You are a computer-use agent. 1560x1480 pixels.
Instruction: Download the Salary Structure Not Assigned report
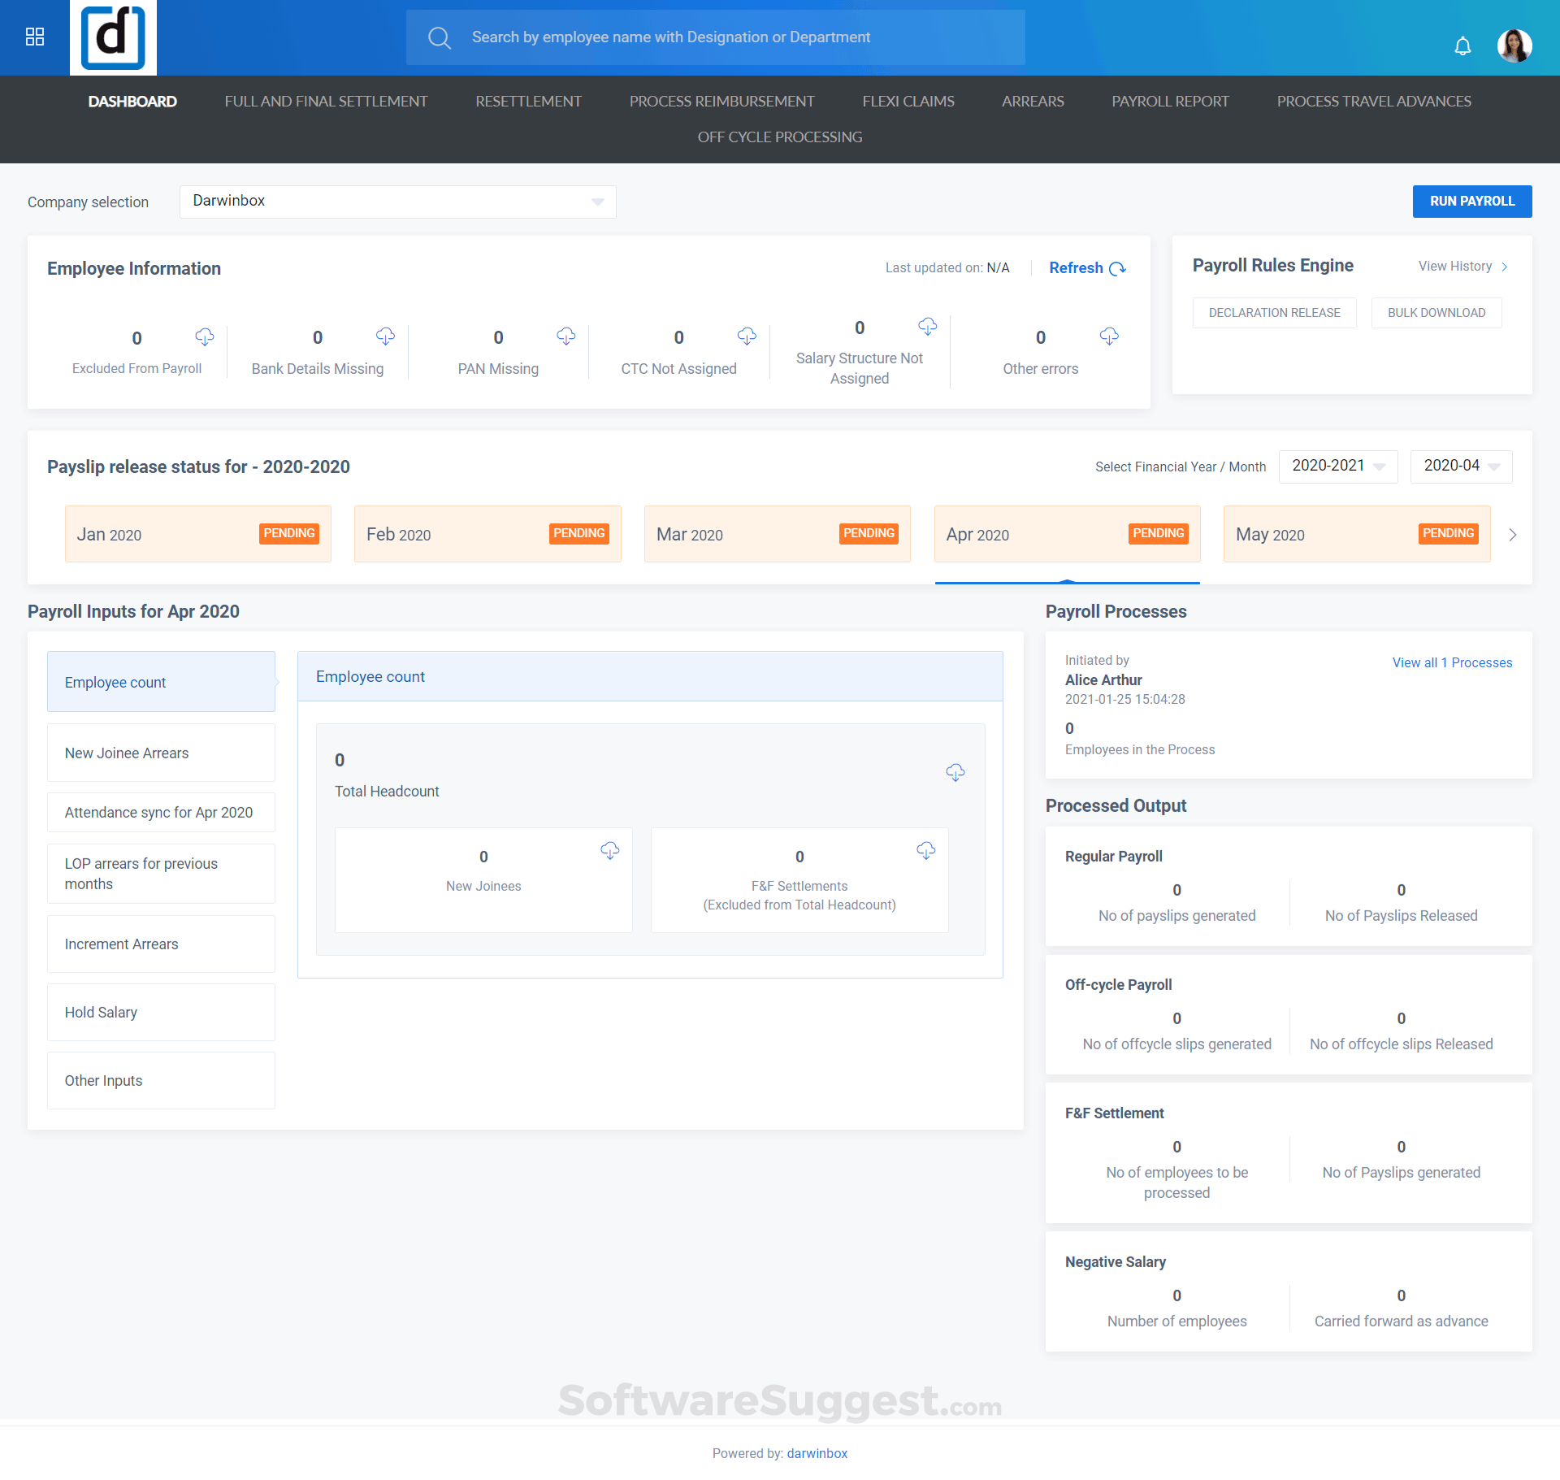click(x=929, y=328)
